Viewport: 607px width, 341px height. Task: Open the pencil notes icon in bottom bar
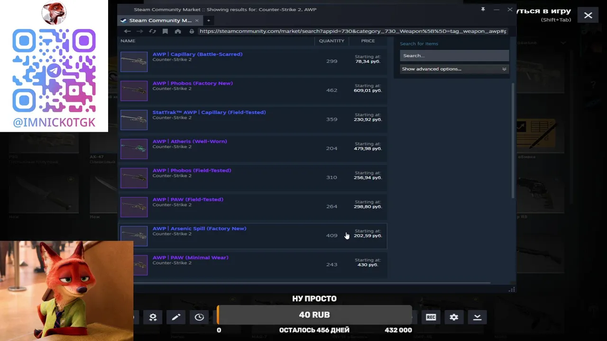(x=176, y=317)
